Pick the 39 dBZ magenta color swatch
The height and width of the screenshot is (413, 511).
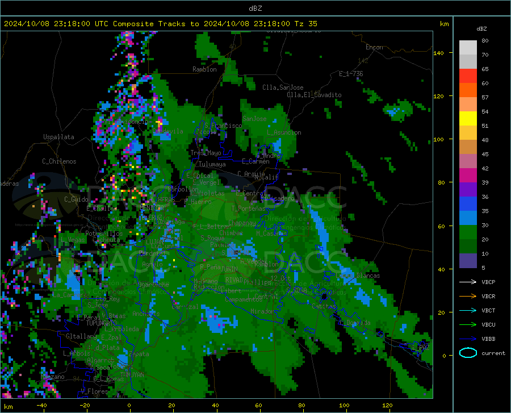click(x=468, y=176)
